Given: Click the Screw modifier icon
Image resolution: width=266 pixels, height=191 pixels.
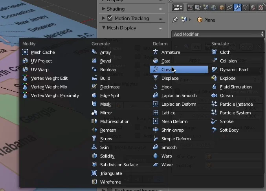Looking at the screenshot, I should [x=94, y=138].
